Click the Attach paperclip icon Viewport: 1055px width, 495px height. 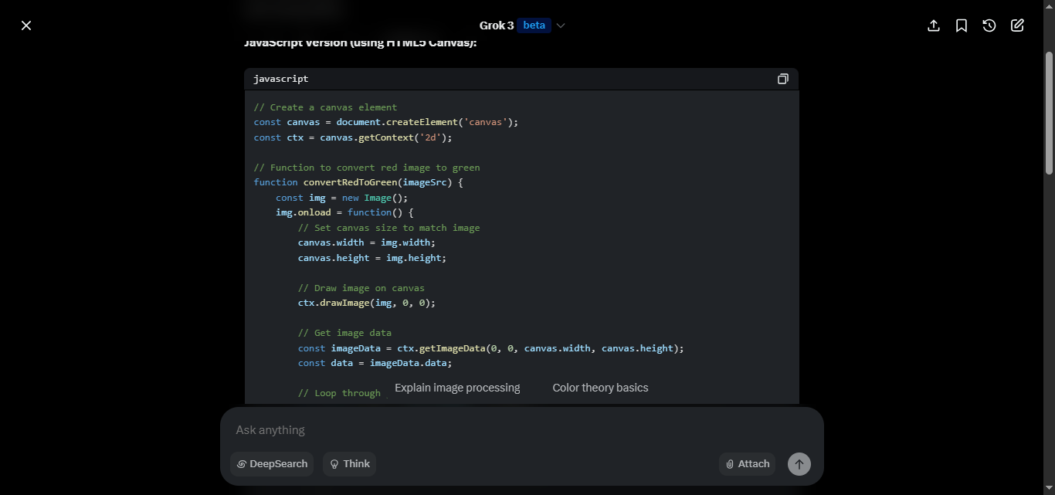730,463
